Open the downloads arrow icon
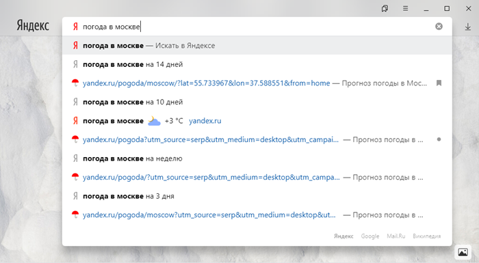The image size is (479, 263). [467, 27]
